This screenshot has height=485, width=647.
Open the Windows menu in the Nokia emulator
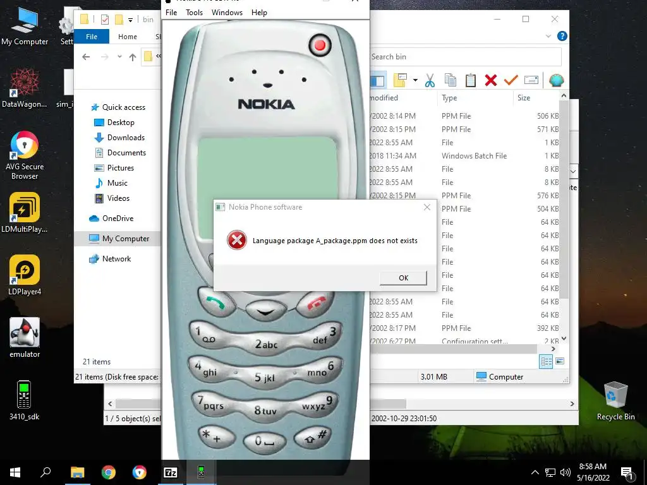227,13
